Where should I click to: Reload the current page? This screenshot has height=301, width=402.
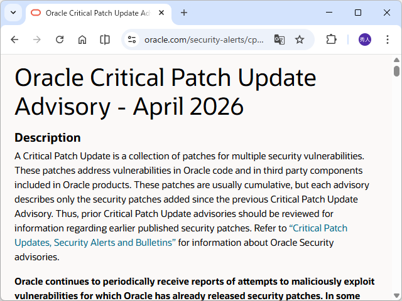[x=60, y=40]
